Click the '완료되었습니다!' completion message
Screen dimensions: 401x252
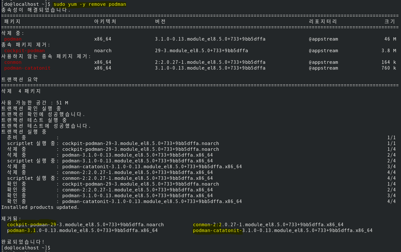(23, 242)
